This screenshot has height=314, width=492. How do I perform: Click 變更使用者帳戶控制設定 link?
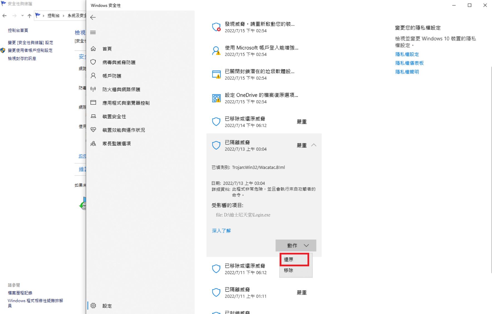tap(30, 50)
